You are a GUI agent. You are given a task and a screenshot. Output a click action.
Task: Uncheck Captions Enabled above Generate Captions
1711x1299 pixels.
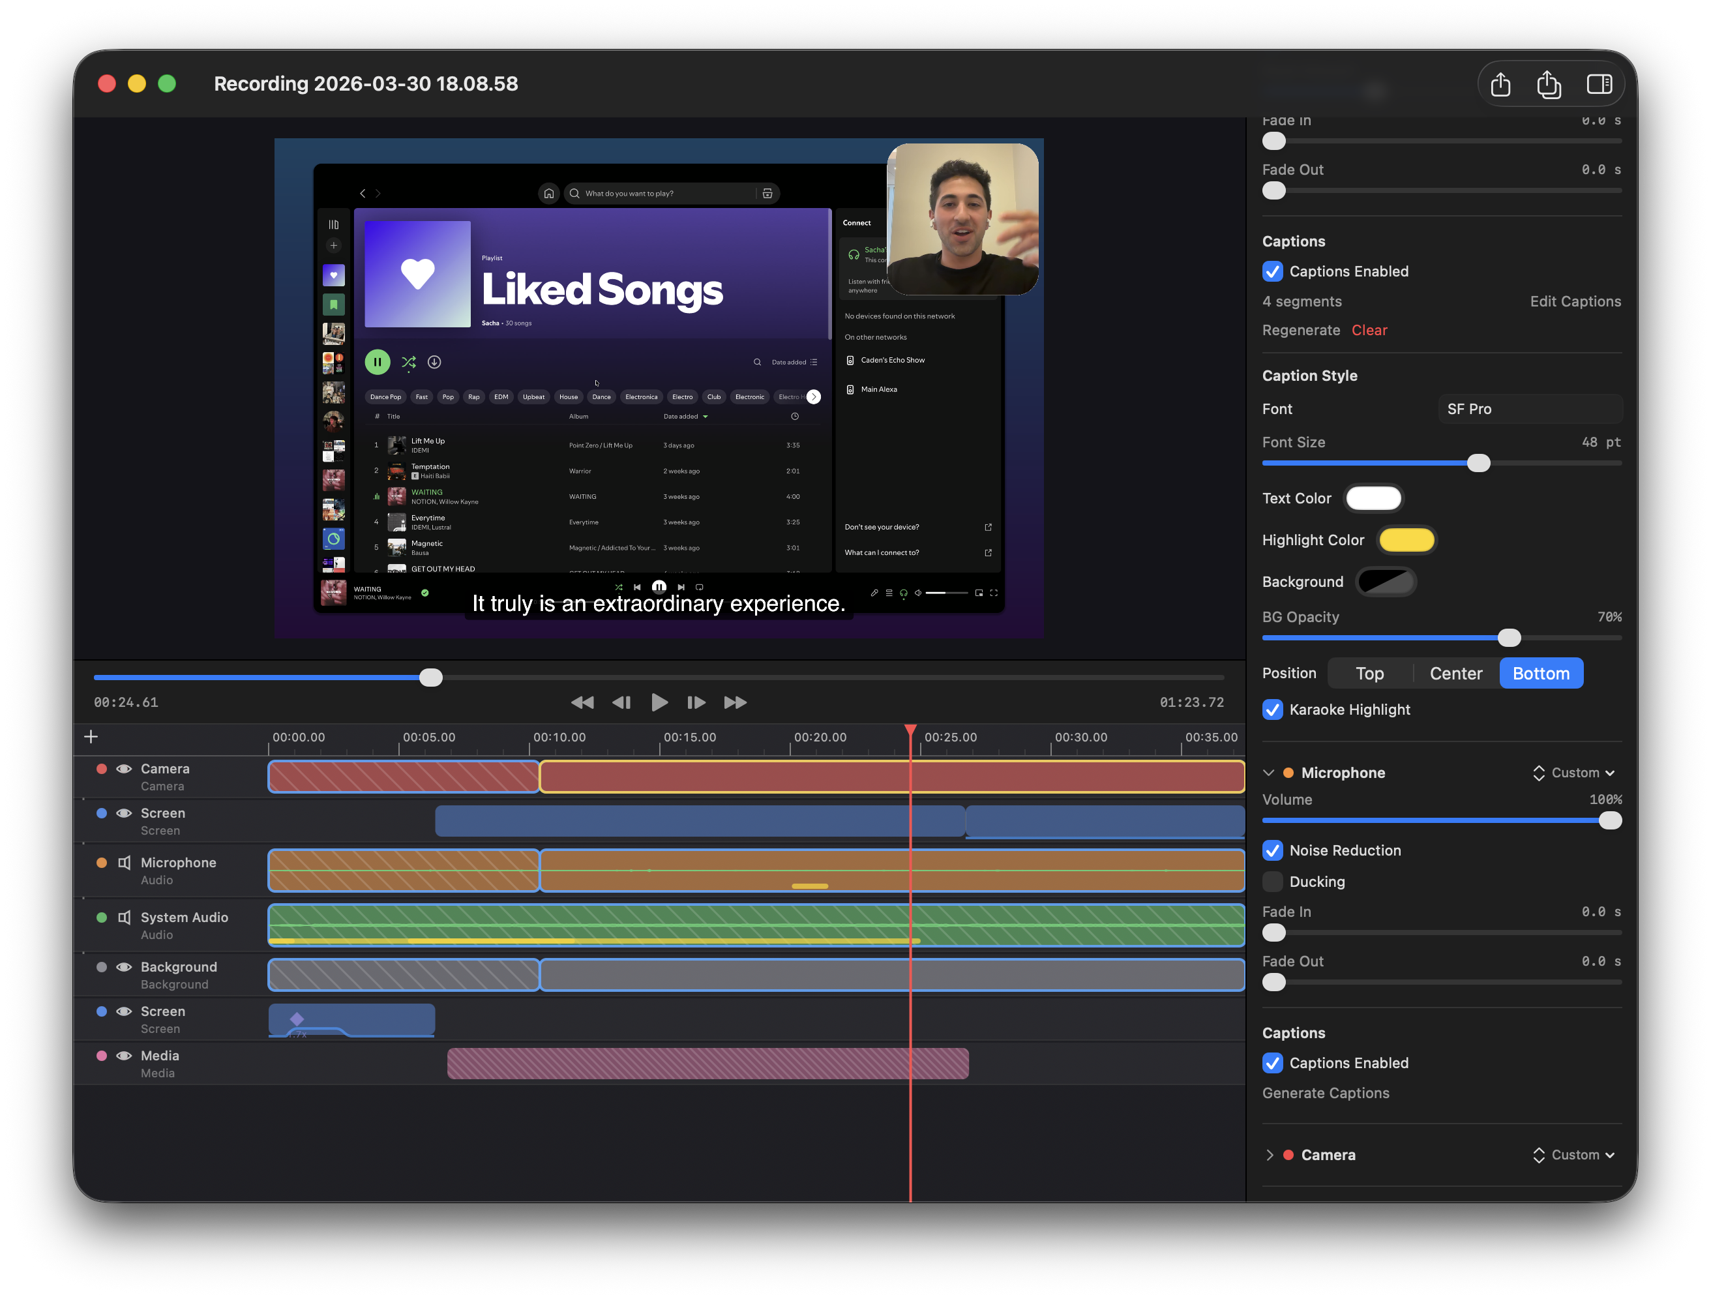[x=1272, y=1063]
